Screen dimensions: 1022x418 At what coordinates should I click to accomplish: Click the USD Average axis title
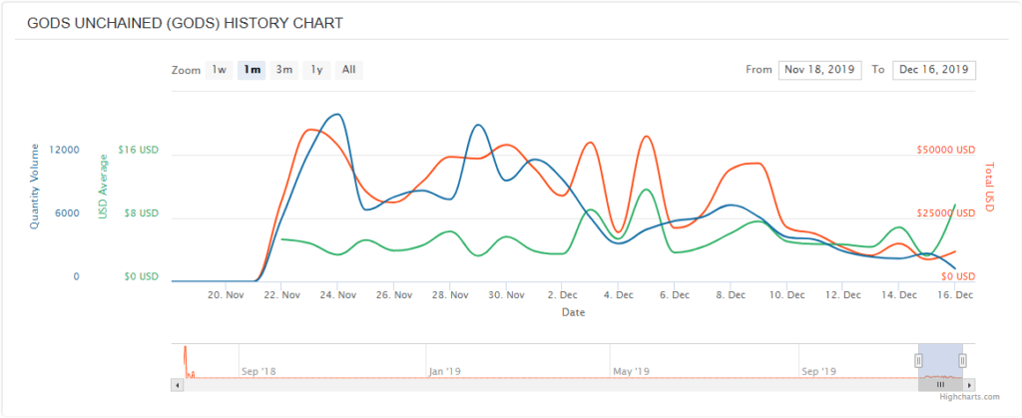(x=103, y=187)
